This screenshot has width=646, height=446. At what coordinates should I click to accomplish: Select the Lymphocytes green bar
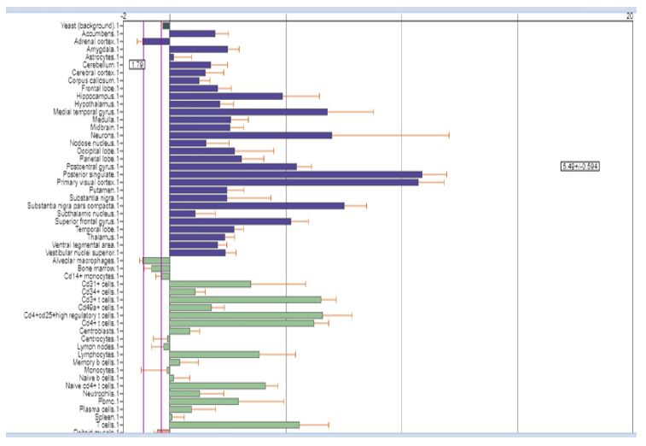[214, 354]
